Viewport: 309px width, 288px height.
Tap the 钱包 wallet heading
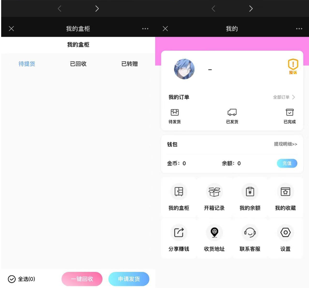(x=172, y=144)
